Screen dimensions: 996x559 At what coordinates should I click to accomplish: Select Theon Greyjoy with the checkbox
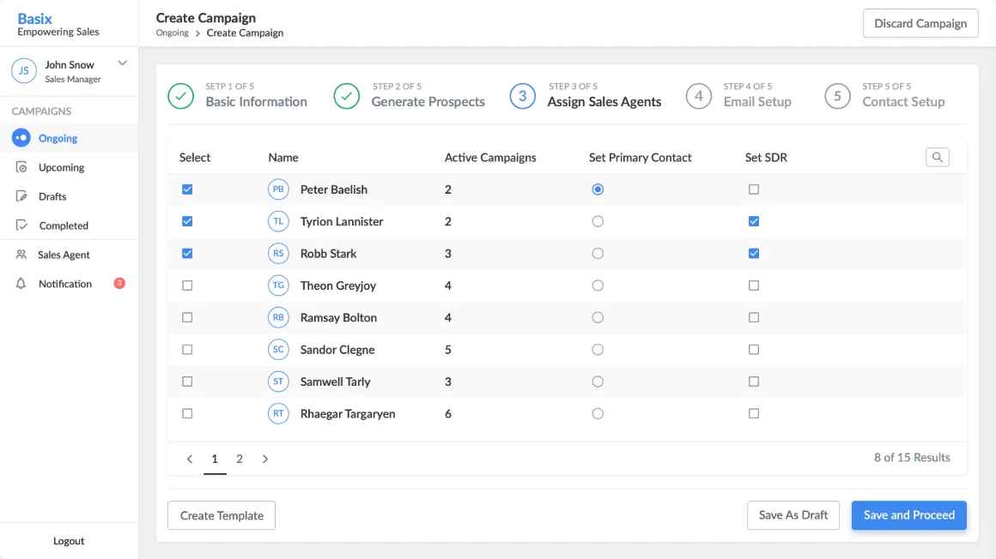tap(187, 286)
